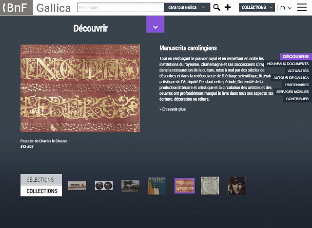Select the horse race thumbnail
312x228 pixels.
point(77,186)
